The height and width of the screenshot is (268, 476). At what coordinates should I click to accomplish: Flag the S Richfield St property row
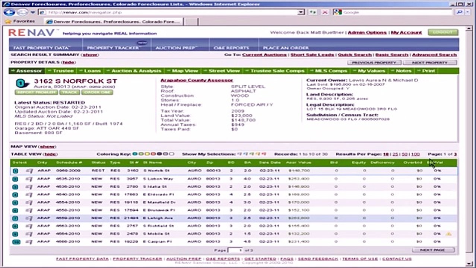point(29,226)
